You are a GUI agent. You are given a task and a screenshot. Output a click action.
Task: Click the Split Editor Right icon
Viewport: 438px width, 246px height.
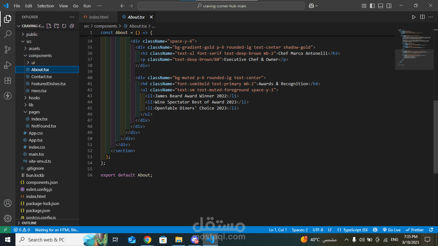422,17
